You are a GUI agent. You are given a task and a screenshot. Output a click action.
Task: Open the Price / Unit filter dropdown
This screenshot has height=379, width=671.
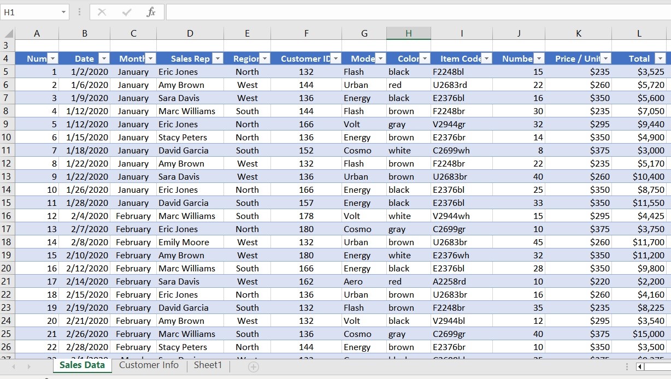click(605, 58)
